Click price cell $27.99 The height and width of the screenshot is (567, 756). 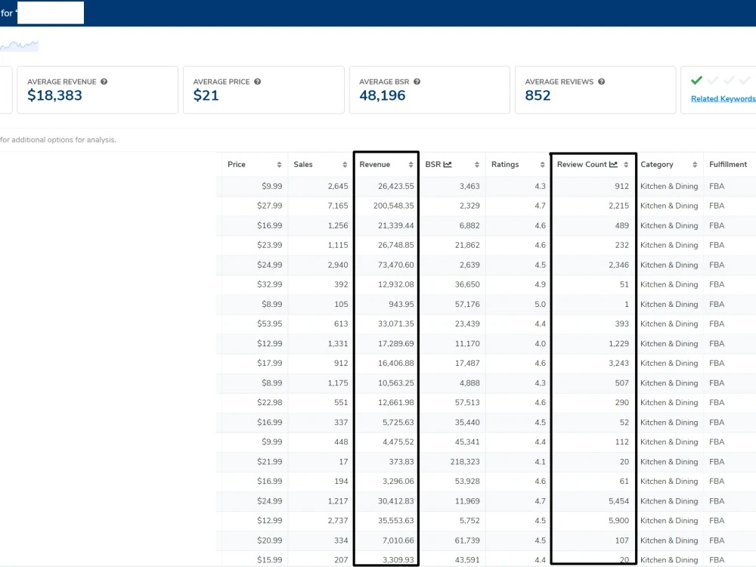[x=270, y=206]
